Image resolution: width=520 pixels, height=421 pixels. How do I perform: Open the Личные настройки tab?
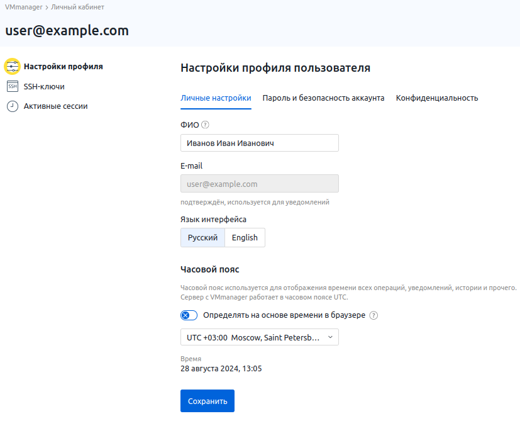[x=216, y=98]
